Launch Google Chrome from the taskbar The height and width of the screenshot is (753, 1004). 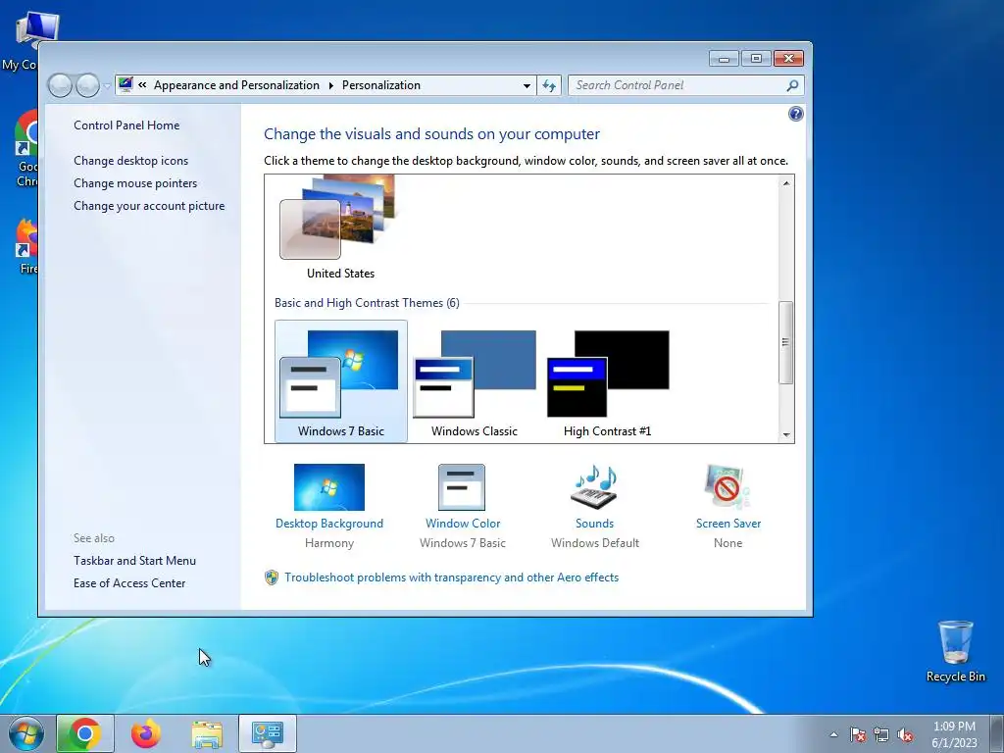(85, 733)
